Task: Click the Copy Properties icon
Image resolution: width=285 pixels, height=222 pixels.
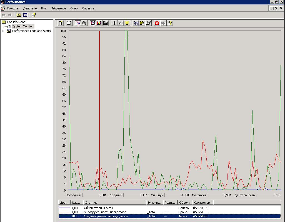Action: click(x=136, y=23)
